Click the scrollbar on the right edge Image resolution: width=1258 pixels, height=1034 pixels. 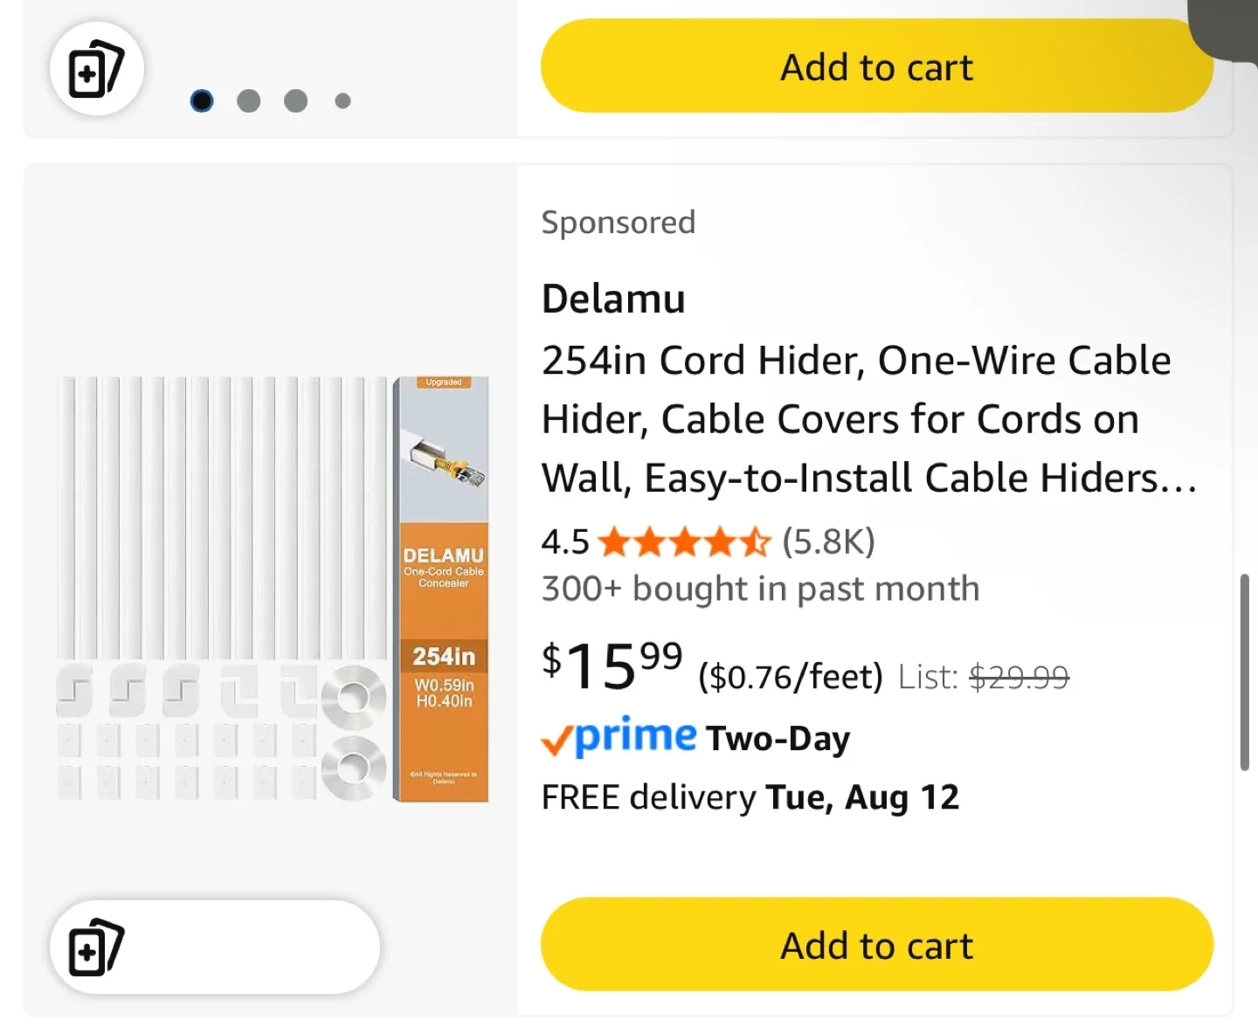tap(1247, 672)
